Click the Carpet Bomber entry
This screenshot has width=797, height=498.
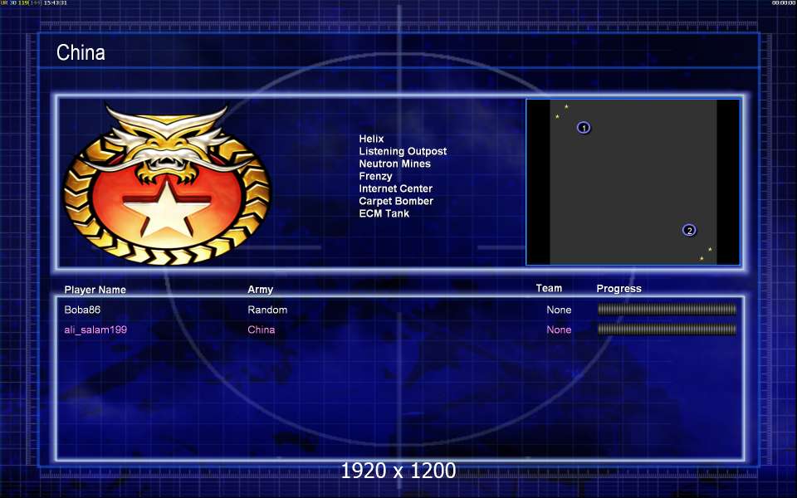tap(396, 201)
